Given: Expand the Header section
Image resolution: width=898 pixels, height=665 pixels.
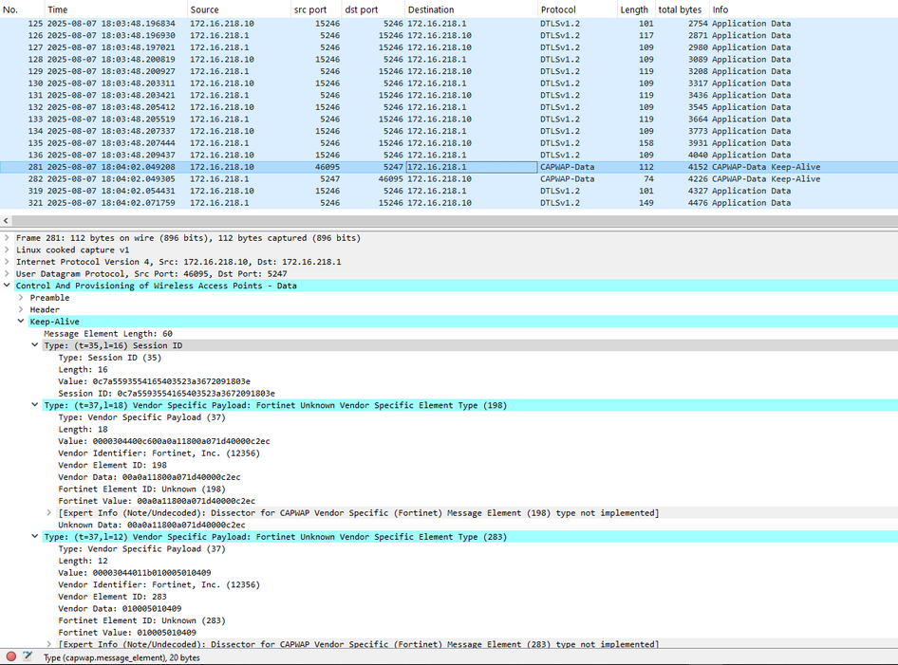Looking at the screenshot, I should (21, 309).
